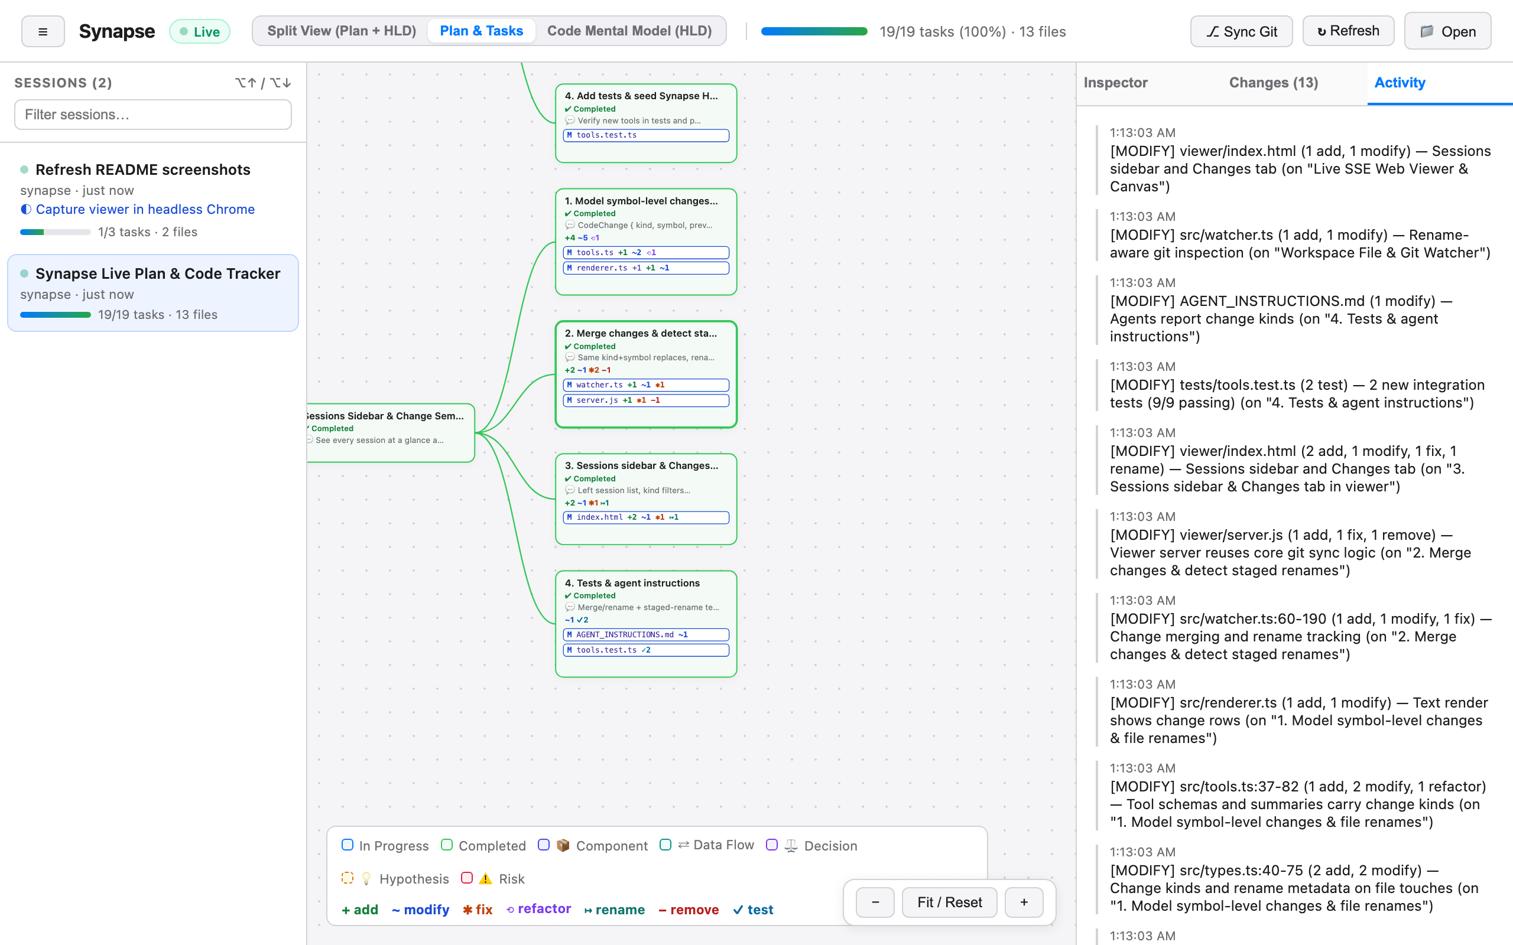Zoom in with the plus button
This screenshot has width=1513, height=945.
pyautogui.click(x=1024, y=902)
